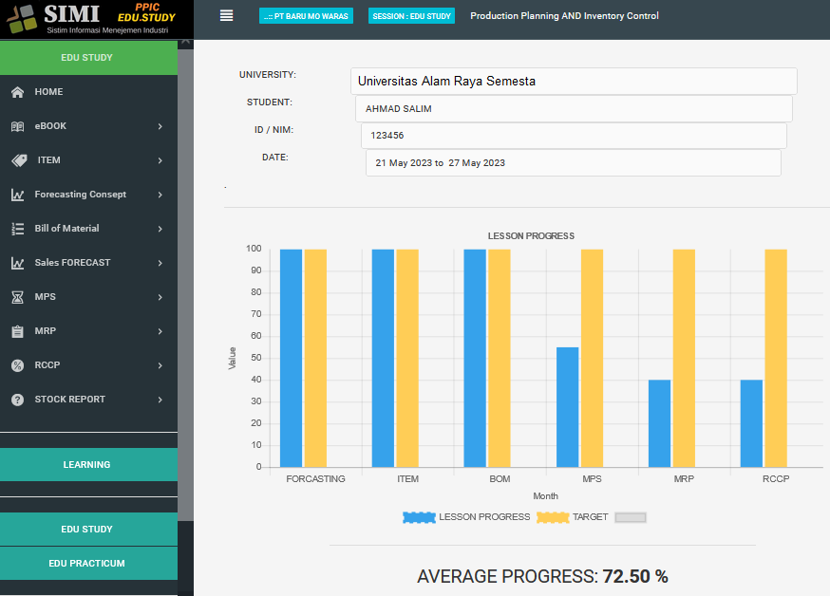
Task: Click the MPS hourglass icon
Action: [x=17, y=297]
